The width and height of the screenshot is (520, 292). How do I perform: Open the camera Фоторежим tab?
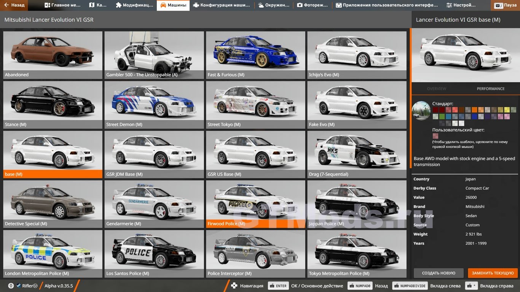pyautogui.click(x=313, y=5)
